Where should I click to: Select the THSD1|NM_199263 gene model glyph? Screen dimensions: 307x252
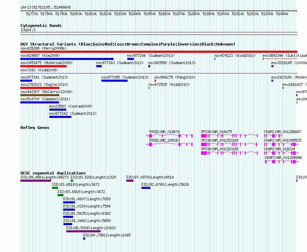point(170,144)
